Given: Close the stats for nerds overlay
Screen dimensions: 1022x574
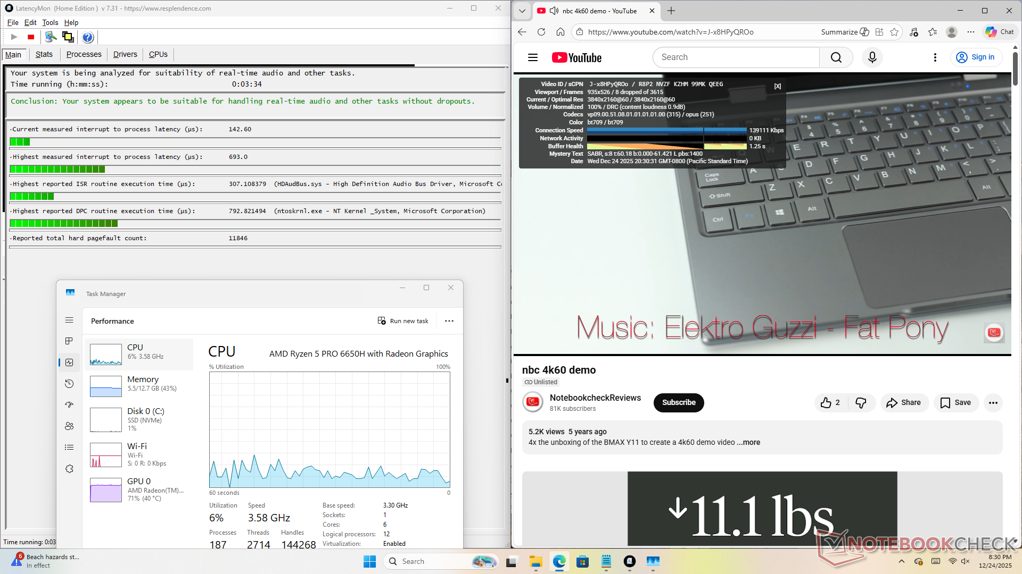Looking at the screenshot, I should [778, 86].
